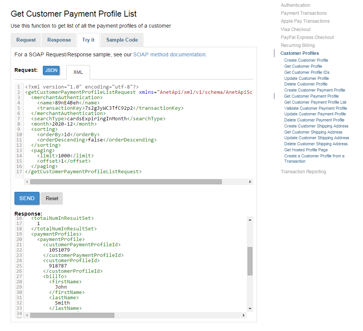This screenshot has width=363, height=331.
Task: Open Transaction Reporting section
Action: (x=303, y=171)
